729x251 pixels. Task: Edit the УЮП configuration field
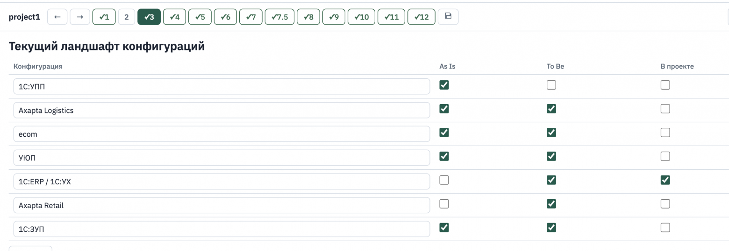[222, 158]
